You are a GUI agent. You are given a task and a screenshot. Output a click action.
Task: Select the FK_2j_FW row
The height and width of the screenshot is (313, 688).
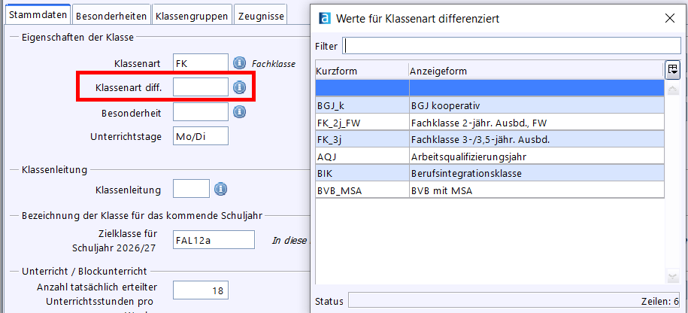coord(489,123)
